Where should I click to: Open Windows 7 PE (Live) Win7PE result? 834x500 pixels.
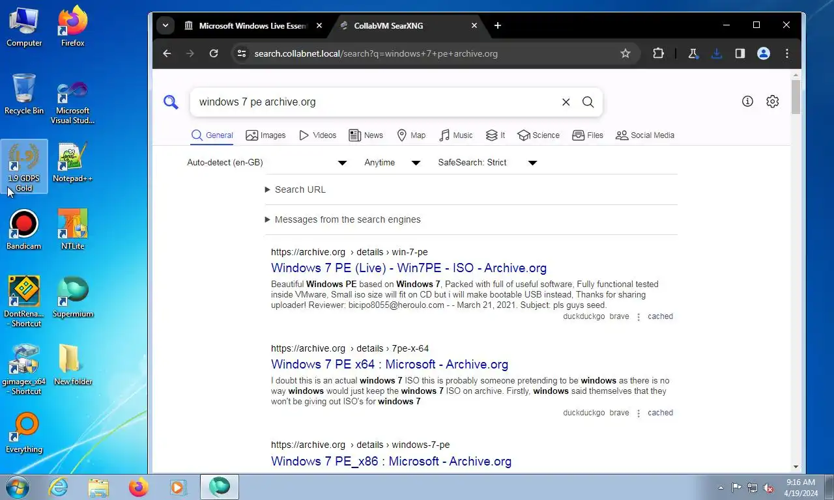click(x=409, y=268)
